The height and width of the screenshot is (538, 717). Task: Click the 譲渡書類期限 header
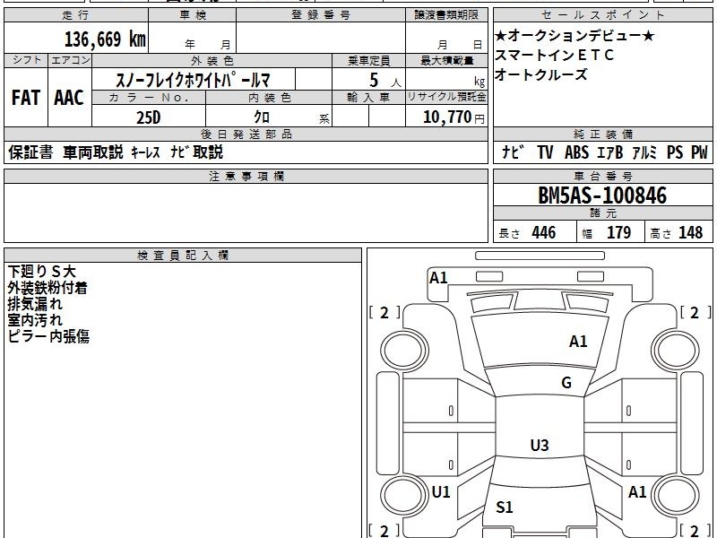coord(446,15)
